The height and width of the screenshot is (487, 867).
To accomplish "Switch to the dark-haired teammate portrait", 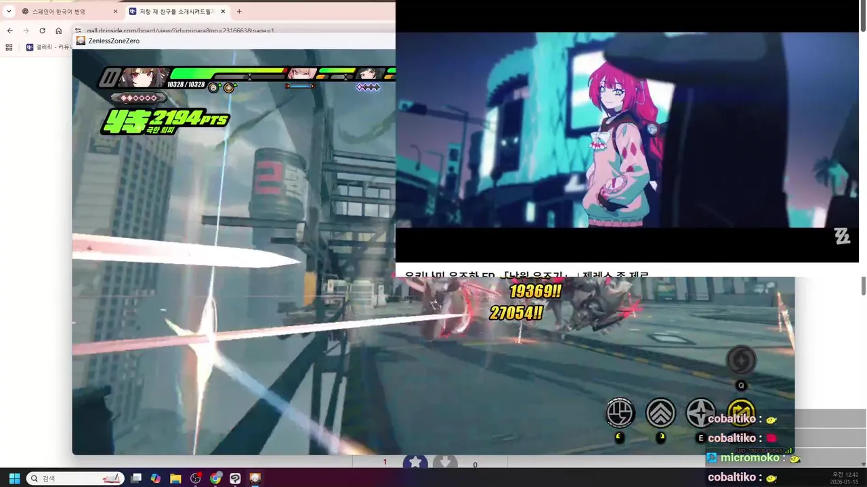I will tap(368, 74).
